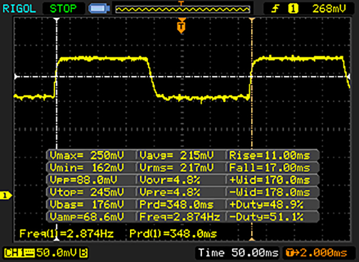The height and width of the screenshot is (262, 359).
Task: Click the Vrms= 217mV measurement
Action: point(177,167)
